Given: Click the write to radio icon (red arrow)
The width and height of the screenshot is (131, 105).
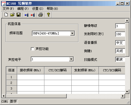Looking at the screenshot, I should [33, 15].
